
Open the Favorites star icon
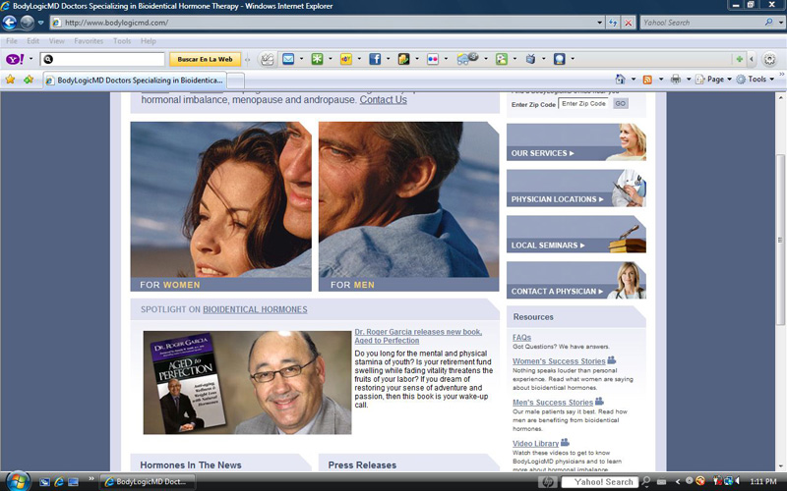pyautogui.click(x=10, y=80)
